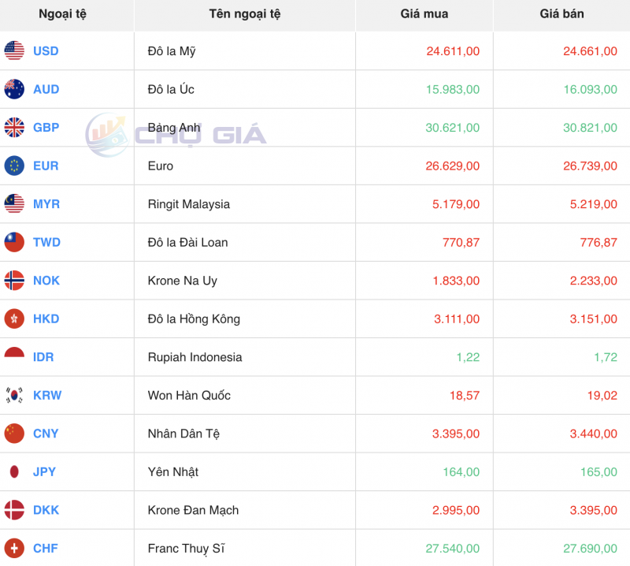
Task: Select the UK flag icon
Action: pos(14,128)
